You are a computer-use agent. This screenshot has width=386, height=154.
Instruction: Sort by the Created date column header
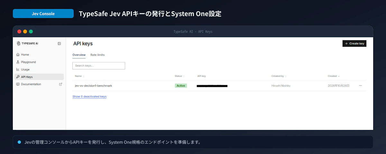(x=334, y=76)
